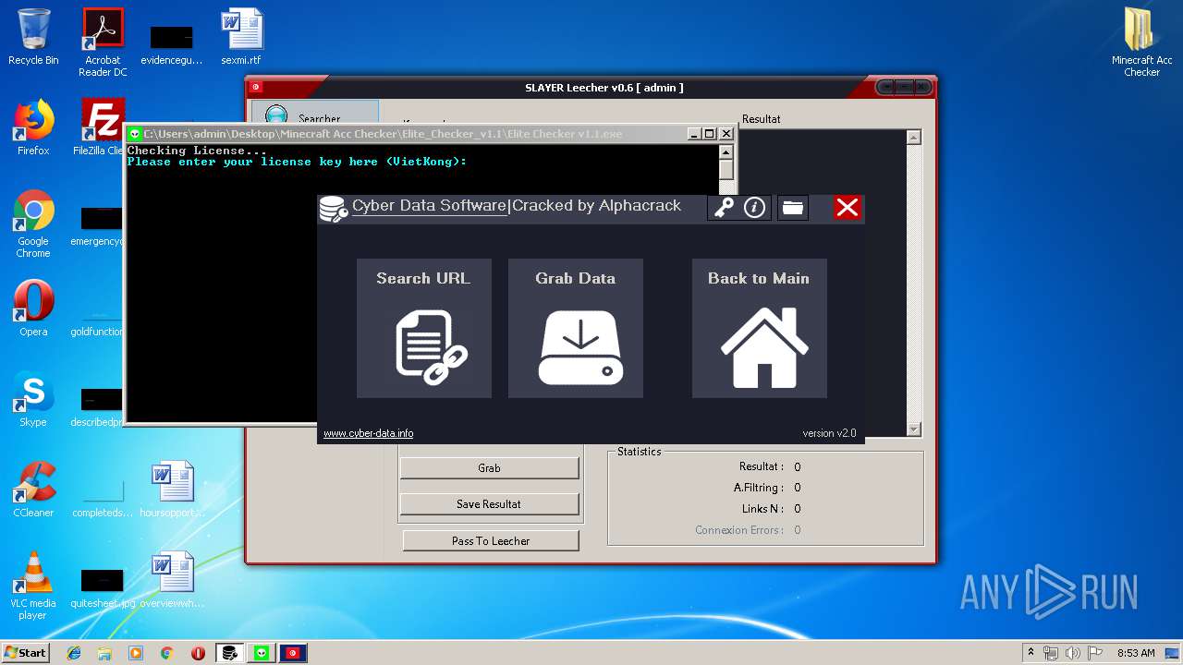Open the Acrobat Reader DC desktop shortcut
1183x665 pixels.
click(103, 42)
